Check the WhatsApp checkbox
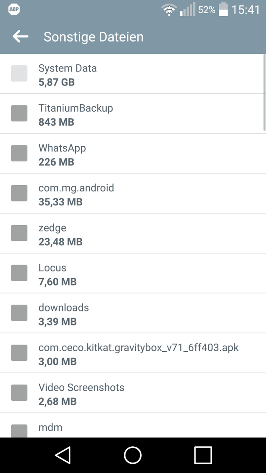The width and height of the screenshot is (266, 473). pyautogui.click(x=19, y=153)
